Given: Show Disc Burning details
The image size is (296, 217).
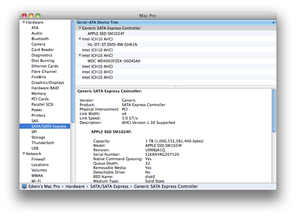Looking at the screenshot, I should click(x=43, y=61).
